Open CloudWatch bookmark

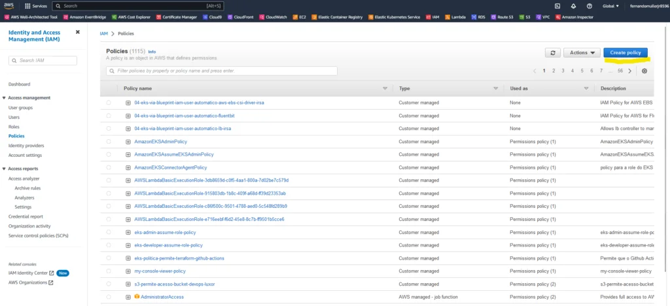[x=273, y=17]
